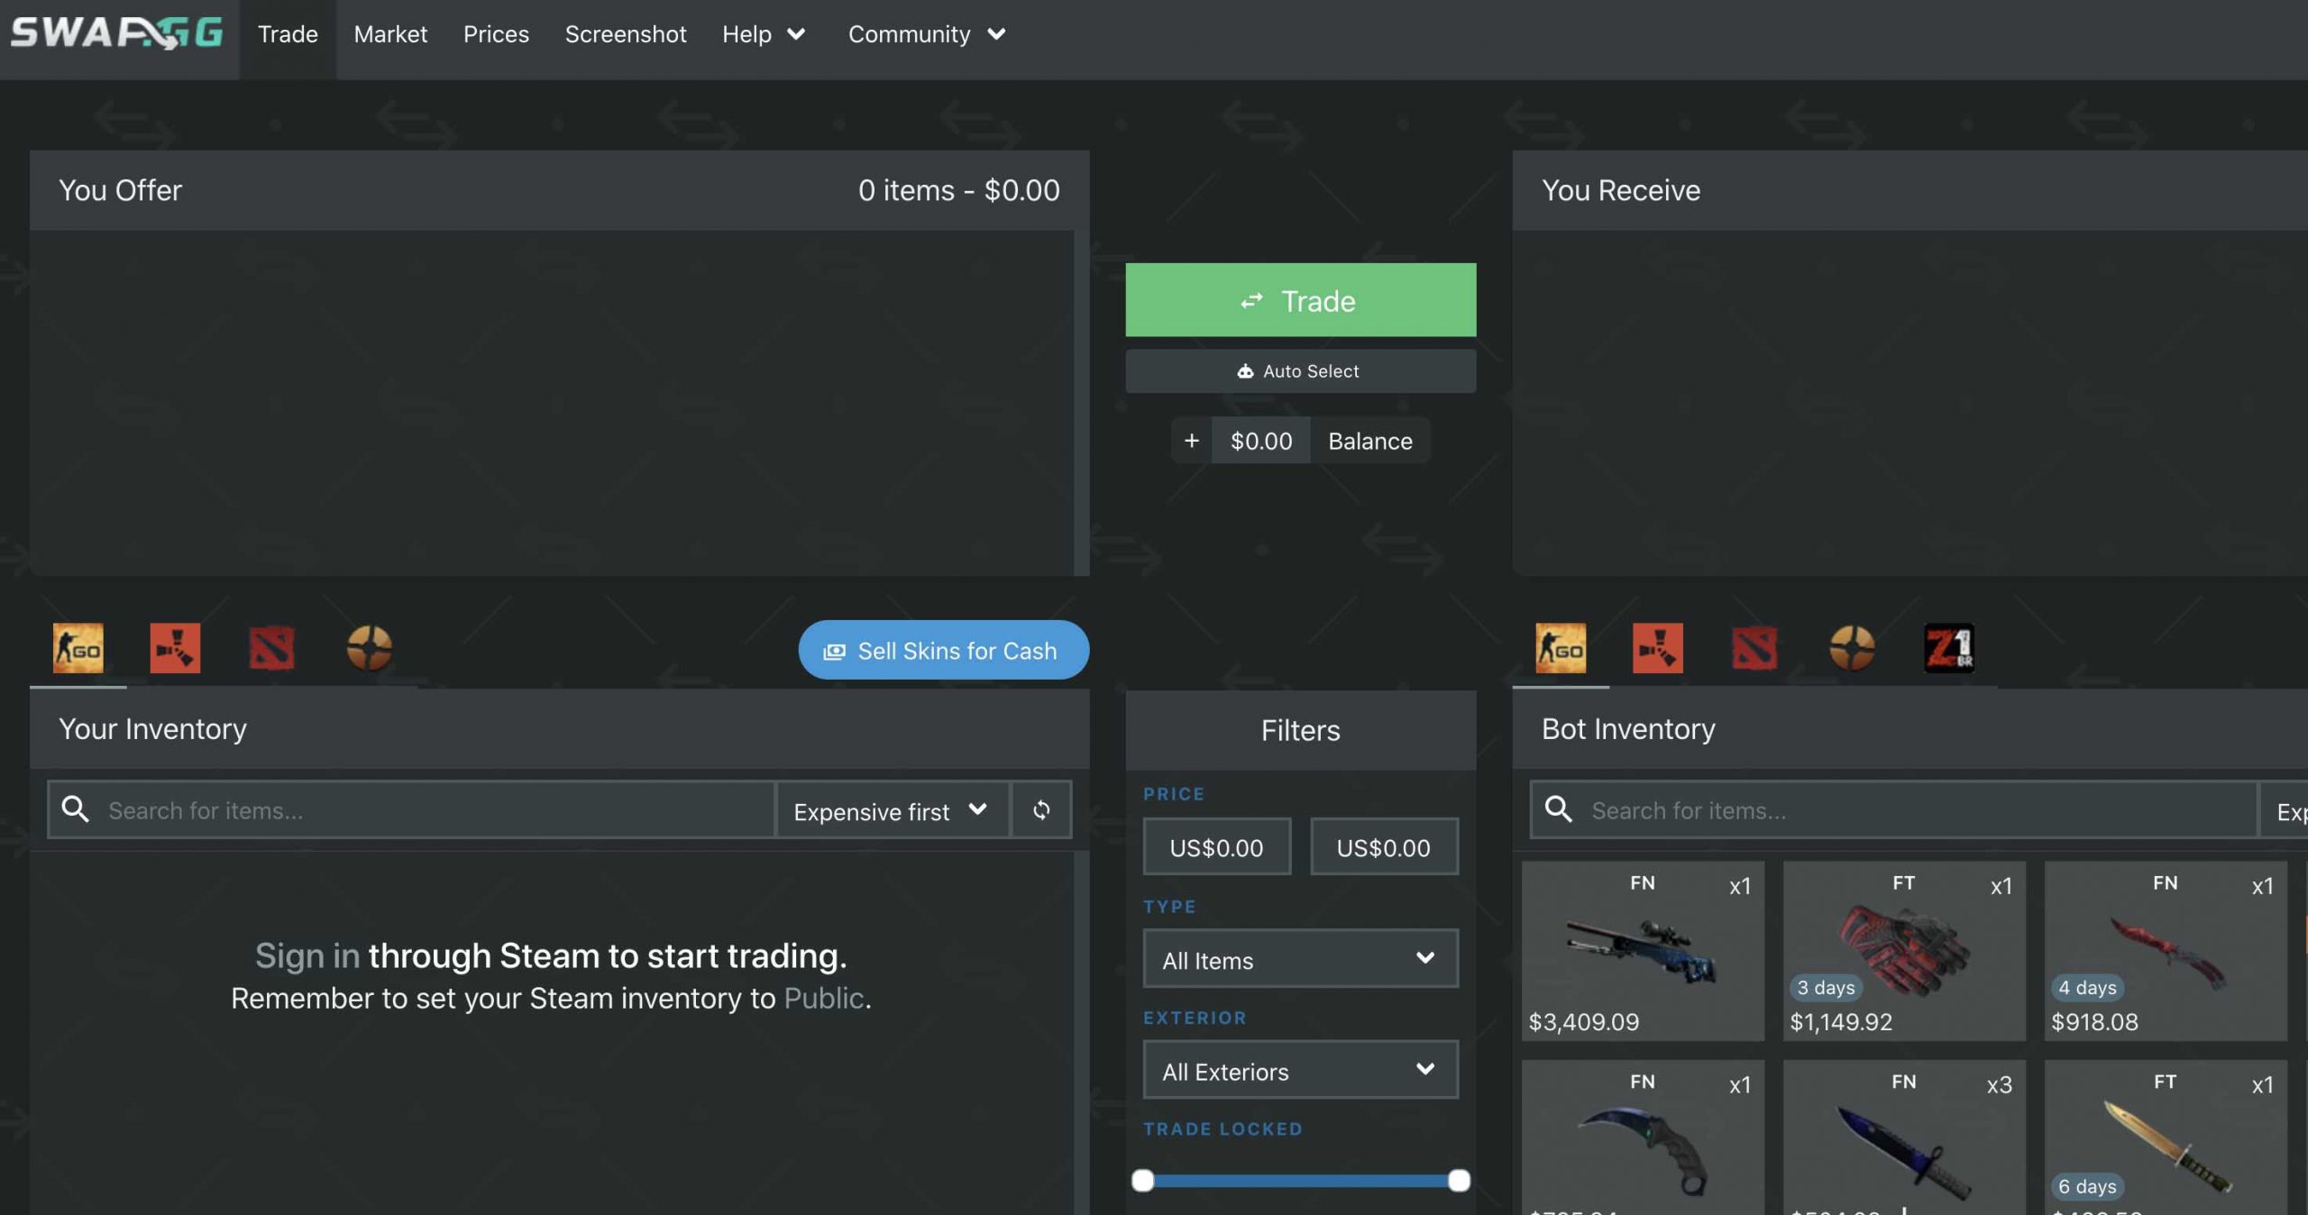This screenshot has width=2308, height=1215.
Task: Open the Help menu
Action: 763,34
